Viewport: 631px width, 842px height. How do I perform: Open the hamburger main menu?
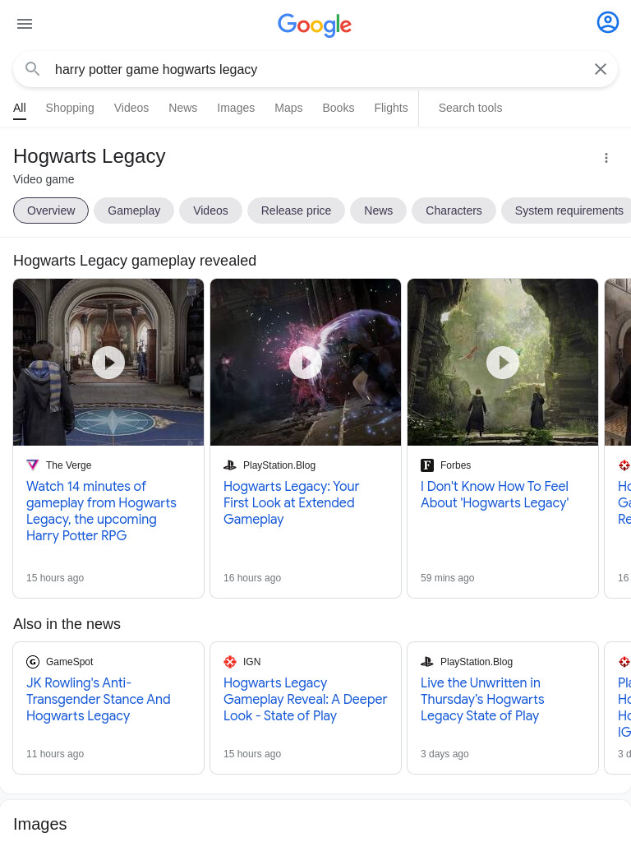click(x=25, y=24)
